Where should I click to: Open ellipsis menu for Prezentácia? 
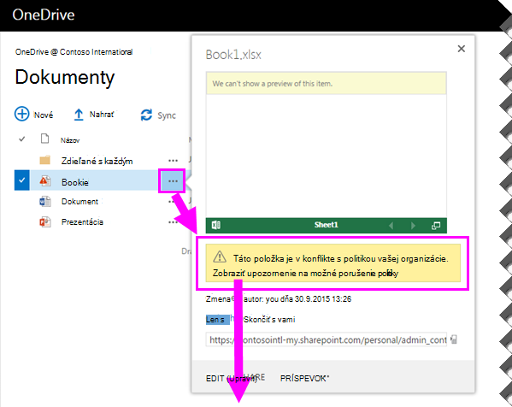coord(172,222)
